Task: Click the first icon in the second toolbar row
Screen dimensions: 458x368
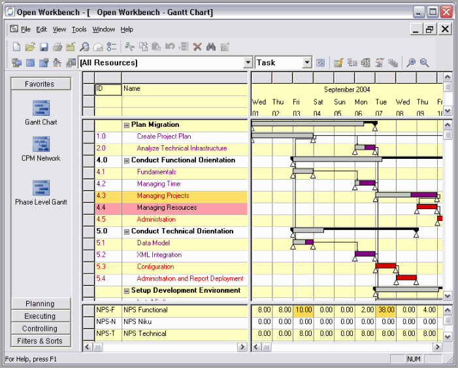Action: (x=16, y=63)
